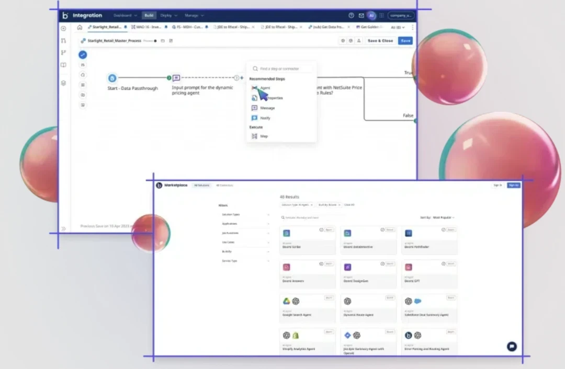Click the home icon in the tab bar
This screenshot has height=369, width=565.
pos(80,27)
